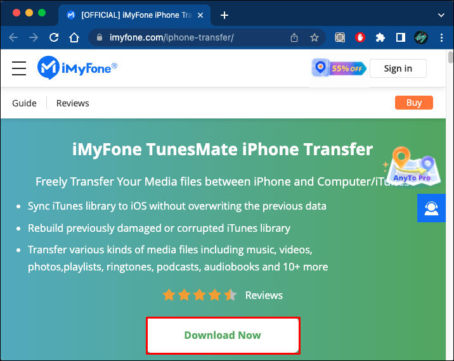Open the browser home page

(74, 37)
